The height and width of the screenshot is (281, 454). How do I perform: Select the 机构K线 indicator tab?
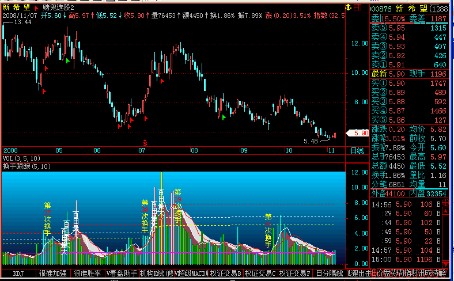tap(157, 273)
